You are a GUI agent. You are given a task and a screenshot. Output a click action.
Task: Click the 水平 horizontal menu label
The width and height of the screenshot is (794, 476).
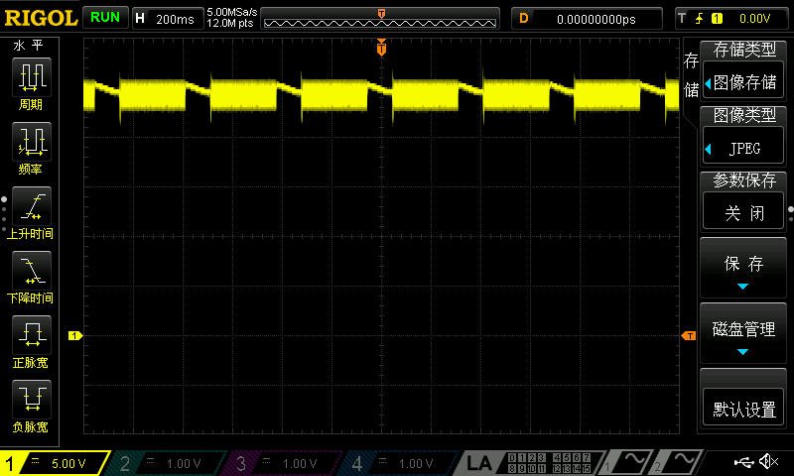point(29,46)
